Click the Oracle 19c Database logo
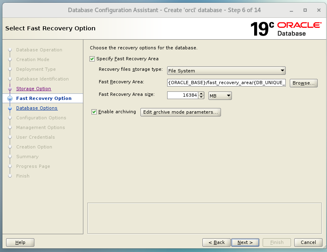Screen dimensions: 327x252 [x=286, y=29]
